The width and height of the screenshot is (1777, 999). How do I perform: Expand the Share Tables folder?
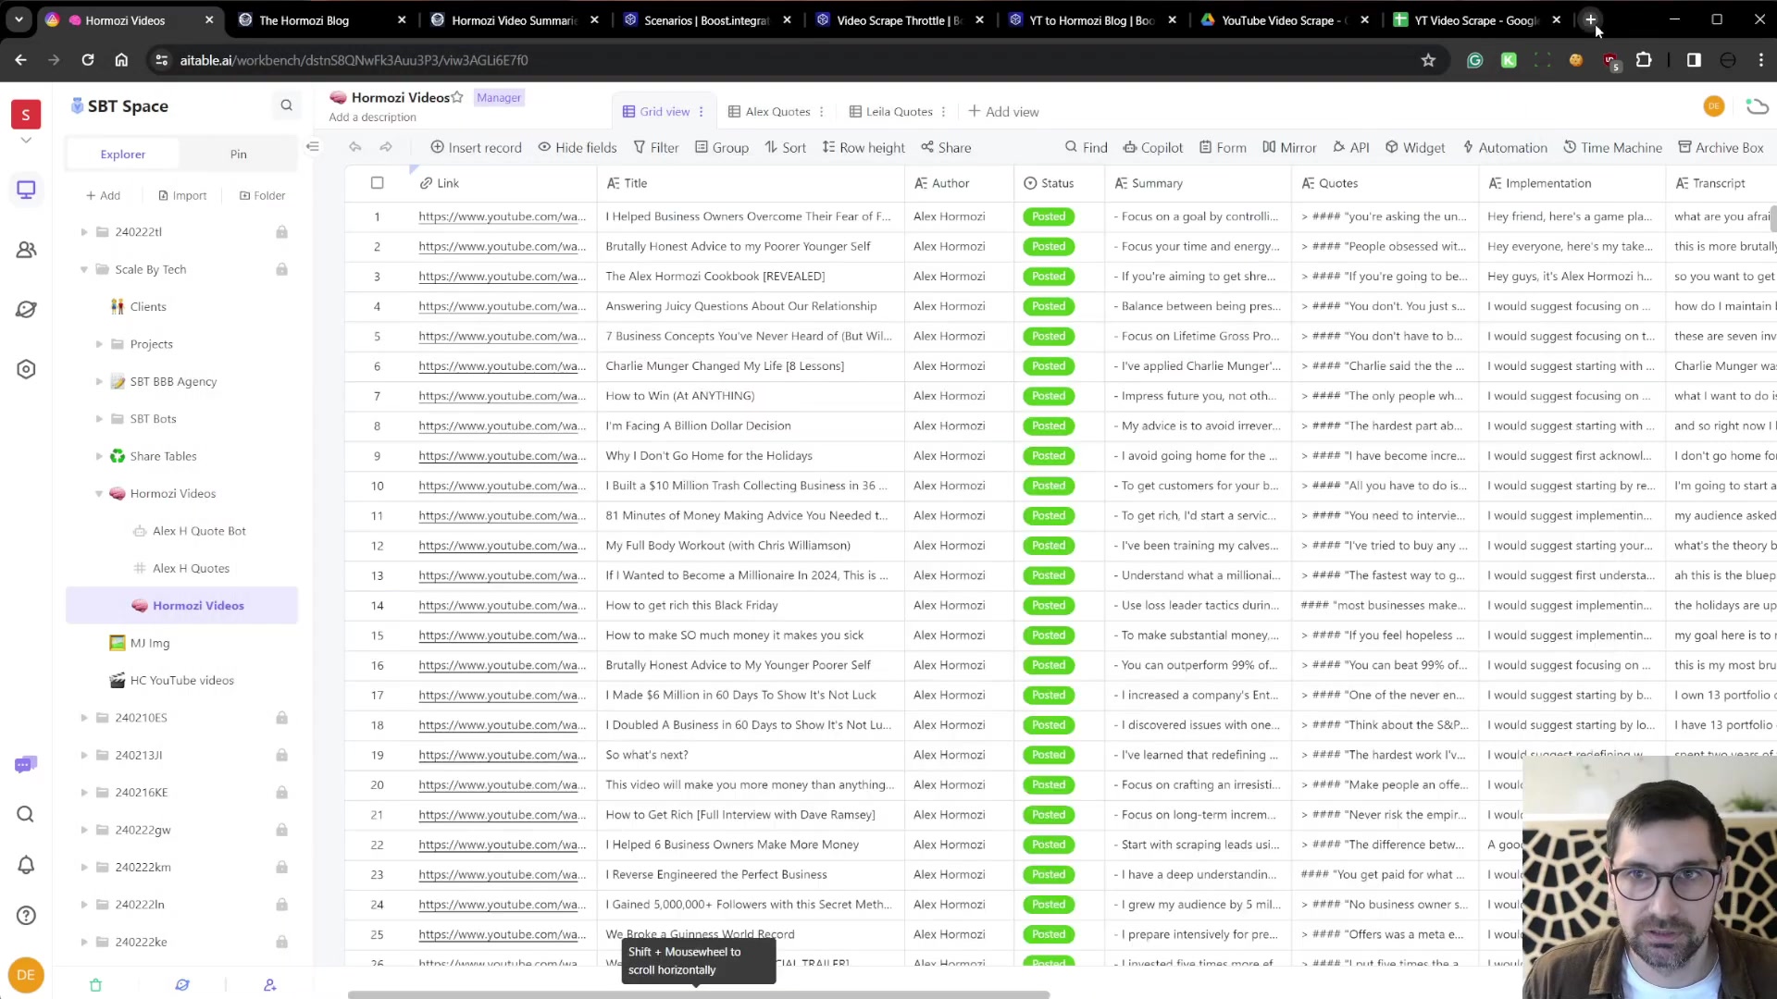[x=99, y=456]
